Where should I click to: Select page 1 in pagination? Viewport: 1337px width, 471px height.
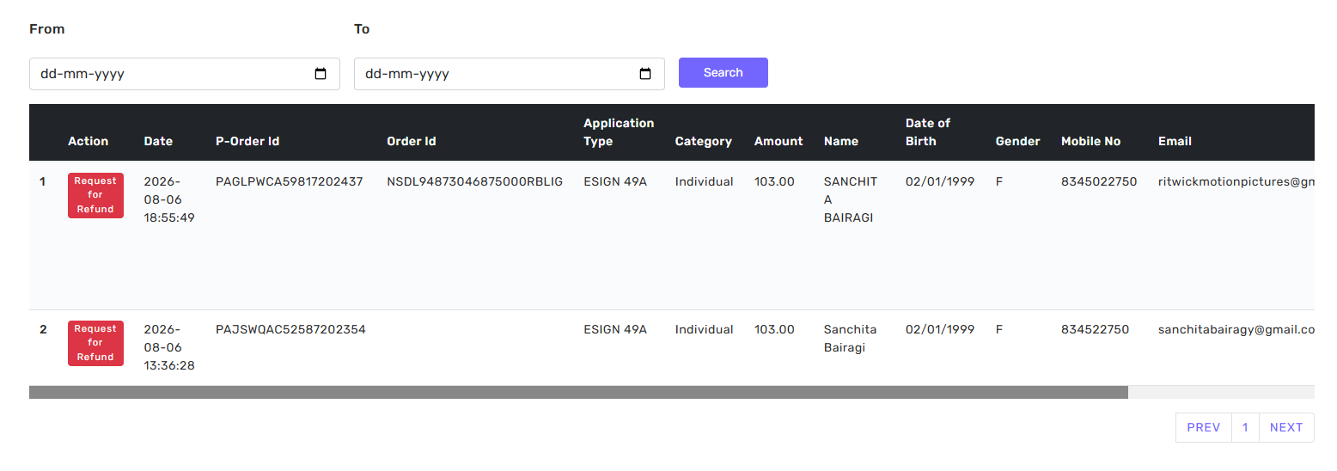1245,427
